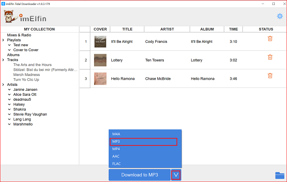Toggle the deadmau5 chevron

(x=9, y=99)
